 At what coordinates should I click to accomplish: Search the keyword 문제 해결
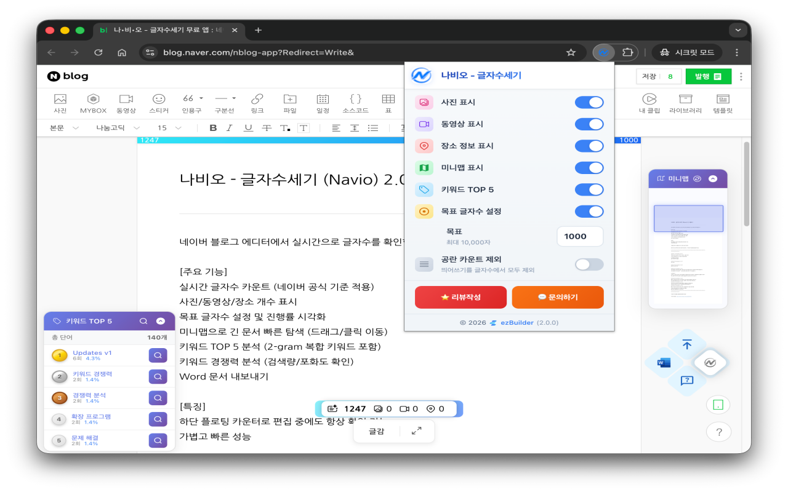[x=158, y=440]
